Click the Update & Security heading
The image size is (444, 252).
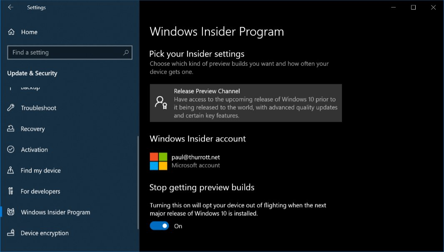click(32, 73)
